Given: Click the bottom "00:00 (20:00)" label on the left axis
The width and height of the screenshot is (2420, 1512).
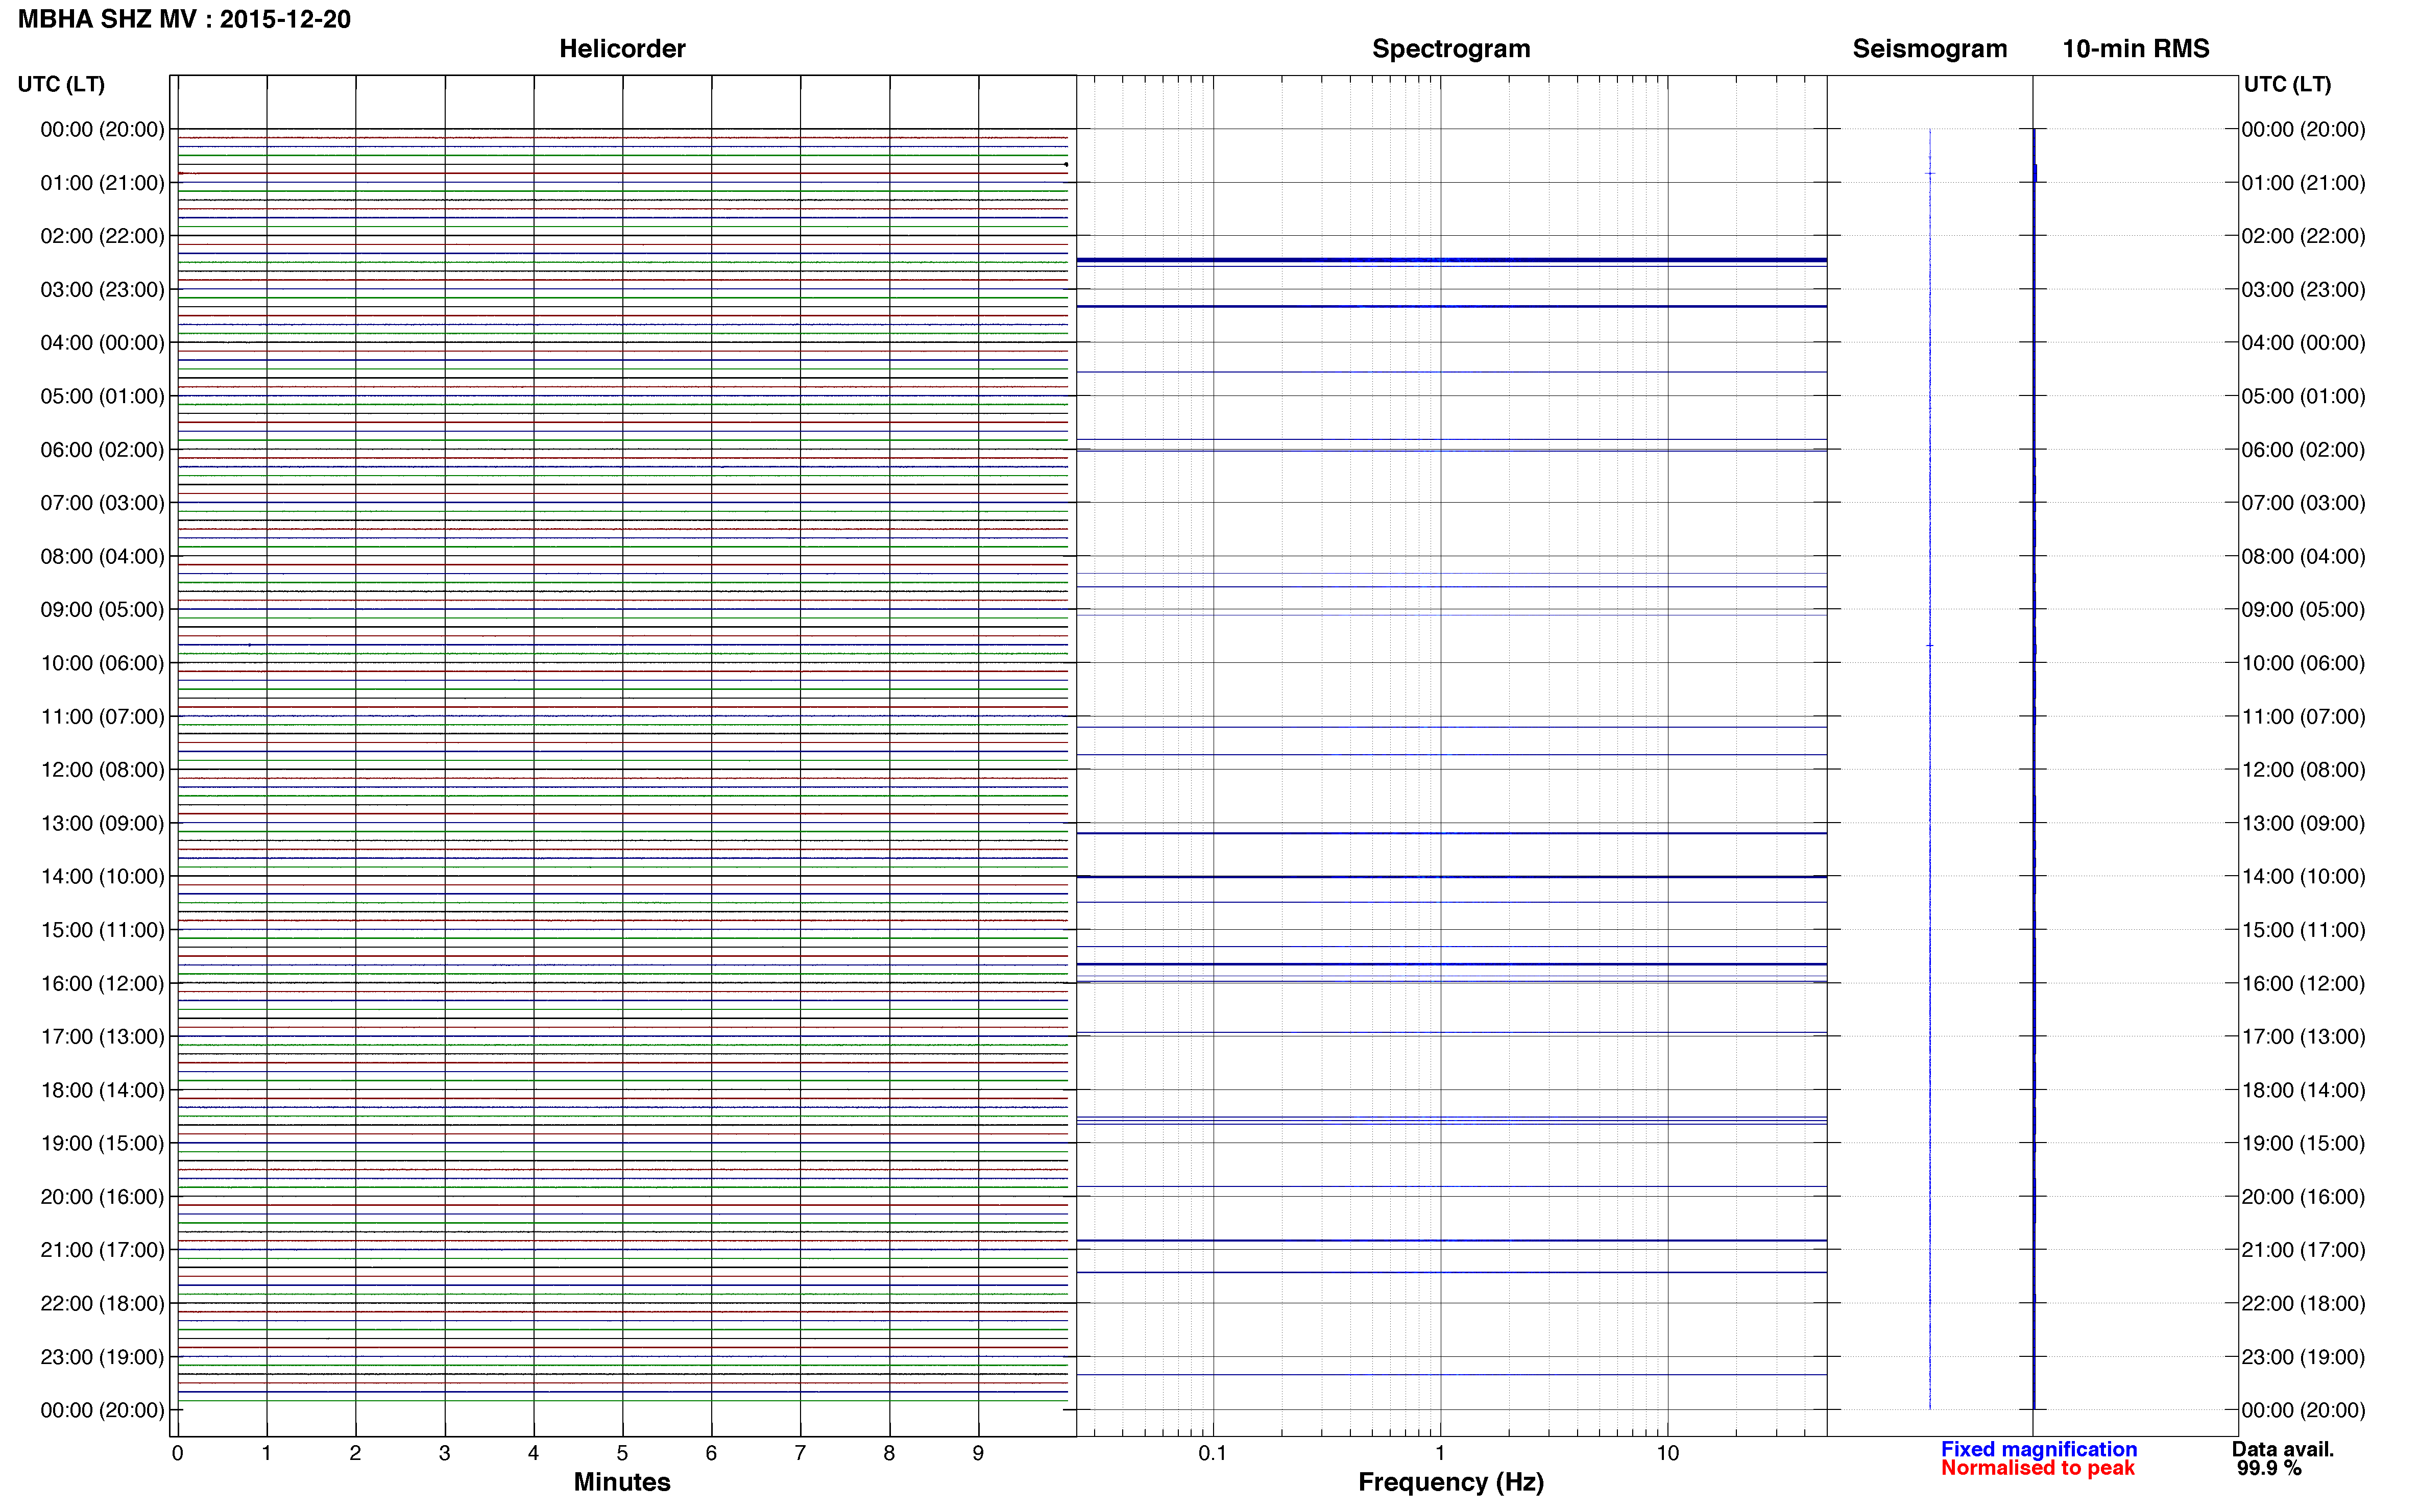Looking at the screenshot, I should [x=102, y=1410].
